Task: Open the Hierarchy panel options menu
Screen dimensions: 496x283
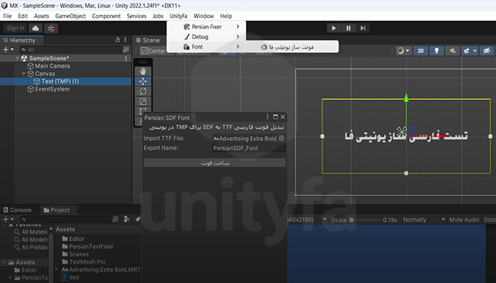Action: 125,40
